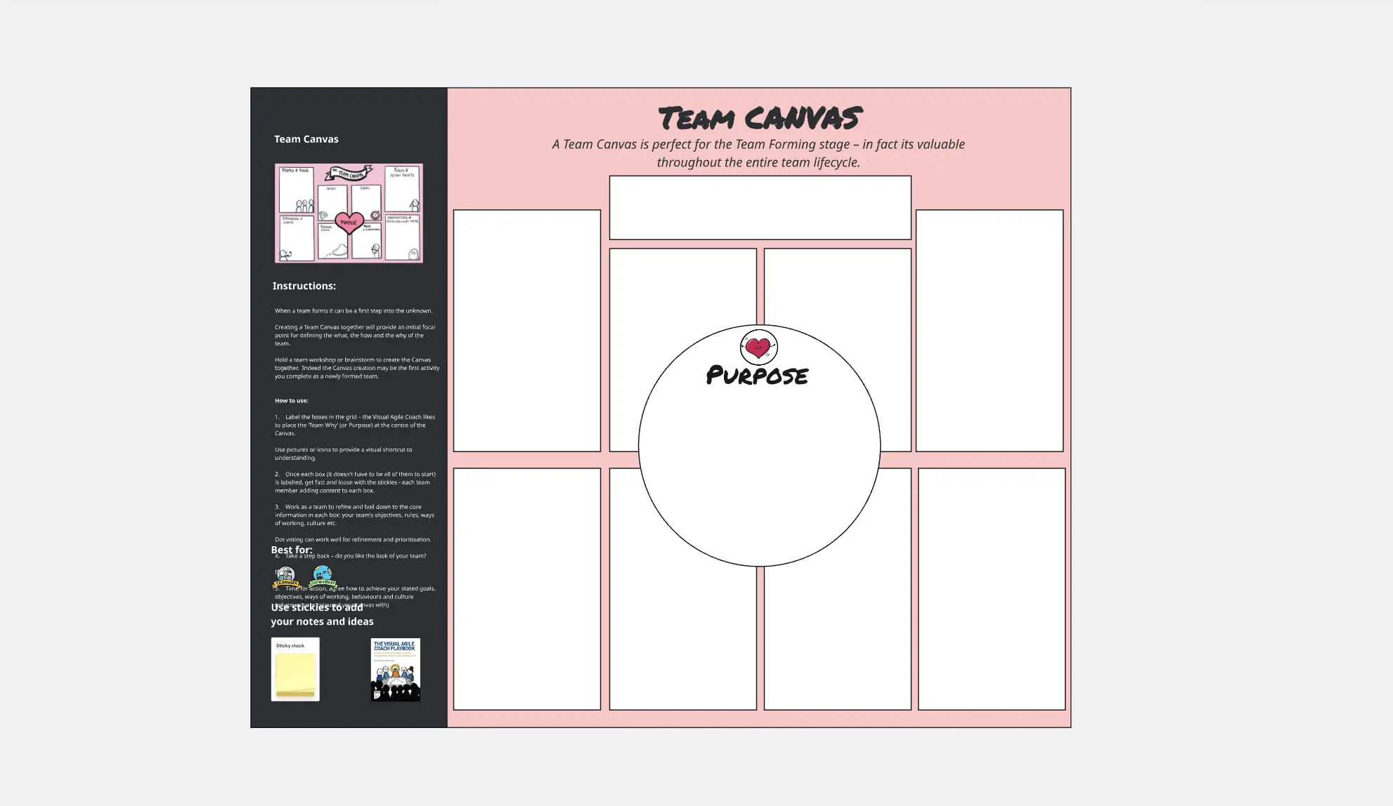This screenshot has height=806, width=1393.
Task: Click 'Use pictures or icons to provide' line
Action: 344,454
